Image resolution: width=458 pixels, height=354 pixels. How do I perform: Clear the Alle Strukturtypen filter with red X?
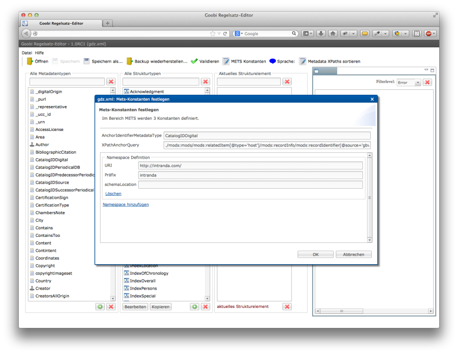tap(206, 82)
